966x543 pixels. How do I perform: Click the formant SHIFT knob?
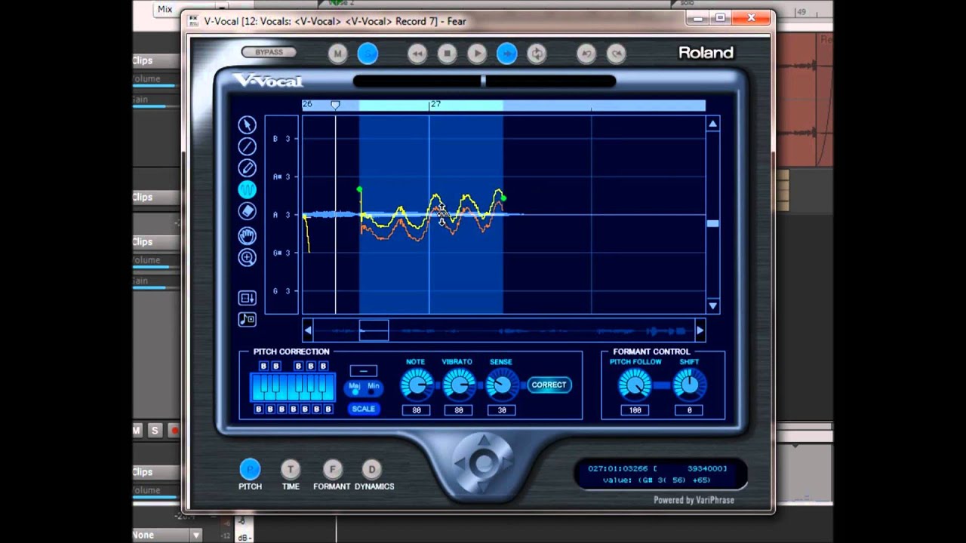[x=689, y=386]
